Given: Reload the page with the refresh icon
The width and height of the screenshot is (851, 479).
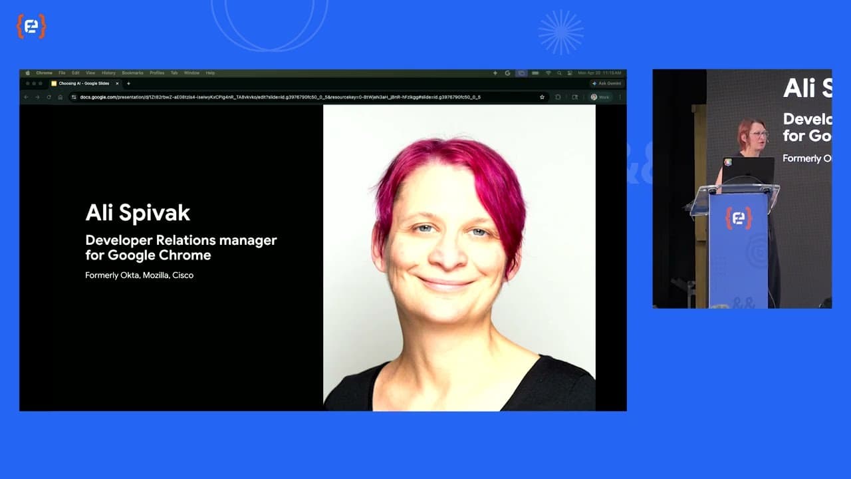Looking at the screenshot, I should click(49, 97).
